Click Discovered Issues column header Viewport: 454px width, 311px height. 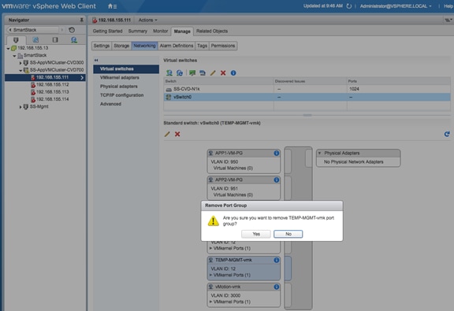[310, 81]
